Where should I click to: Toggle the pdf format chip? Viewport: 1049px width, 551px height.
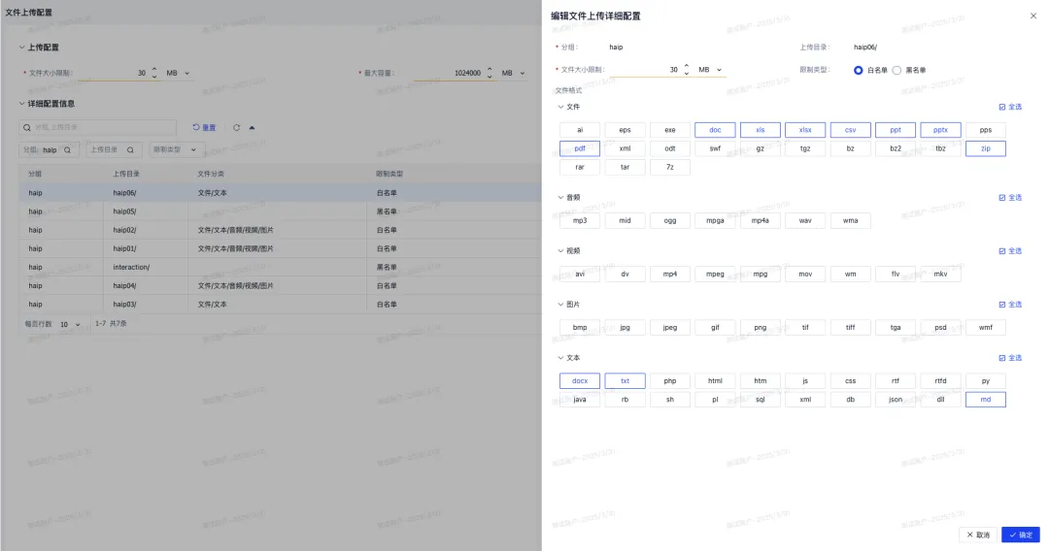pos(579,148)
